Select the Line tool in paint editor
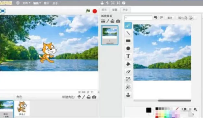The height and width of the screenshot is (118, 203). [128, 33]
